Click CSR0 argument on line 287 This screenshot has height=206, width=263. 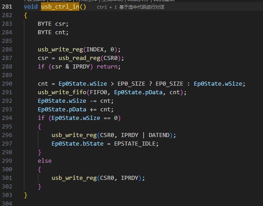(110, 58)
